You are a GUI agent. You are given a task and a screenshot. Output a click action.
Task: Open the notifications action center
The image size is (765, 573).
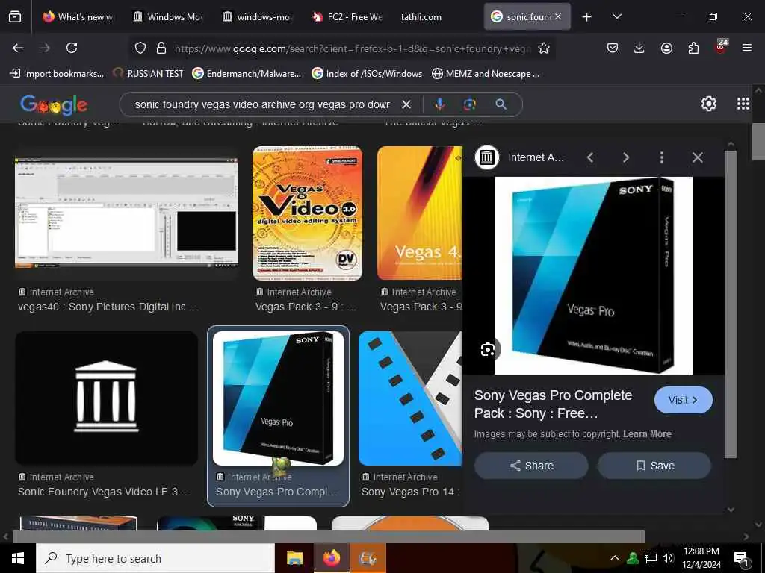pyautogui.click(x=740, y=559)
